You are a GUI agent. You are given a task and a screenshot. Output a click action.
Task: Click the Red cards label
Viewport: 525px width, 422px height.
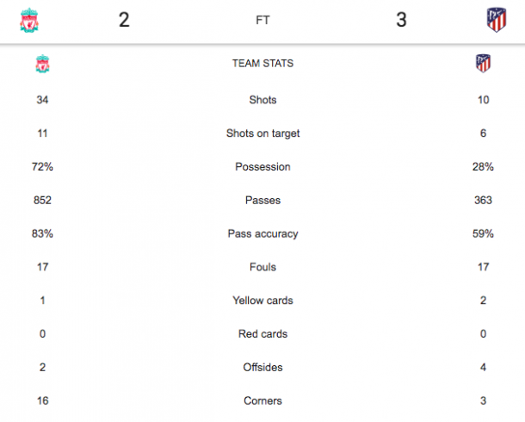pyautogui.click(x=262, y=334)
